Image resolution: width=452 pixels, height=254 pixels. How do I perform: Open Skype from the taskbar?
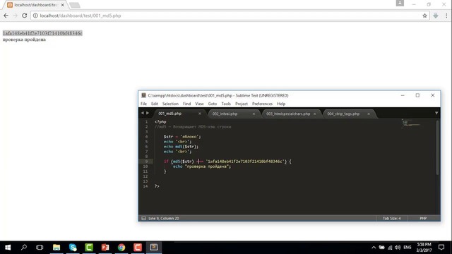[73, 247]
